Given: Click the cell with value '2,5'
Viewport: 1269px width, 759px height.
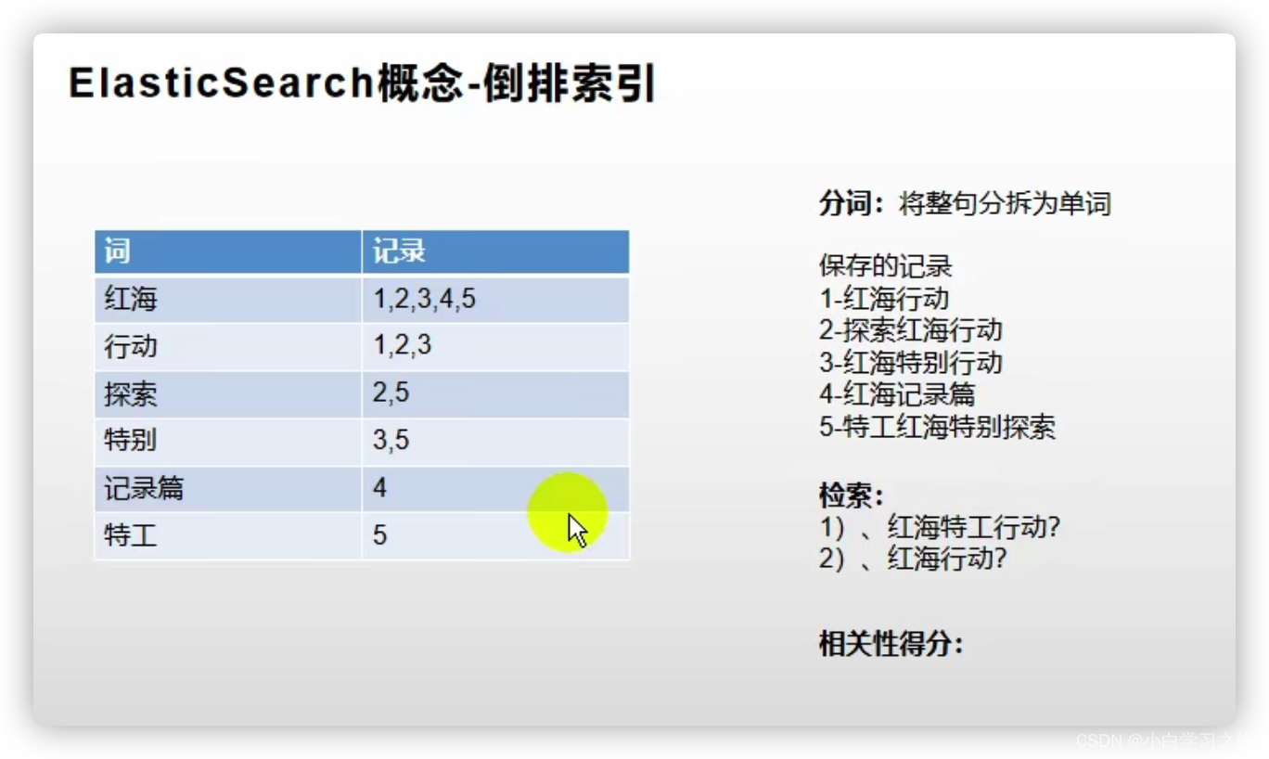Looking at the screenshot, I should point(495,394).
